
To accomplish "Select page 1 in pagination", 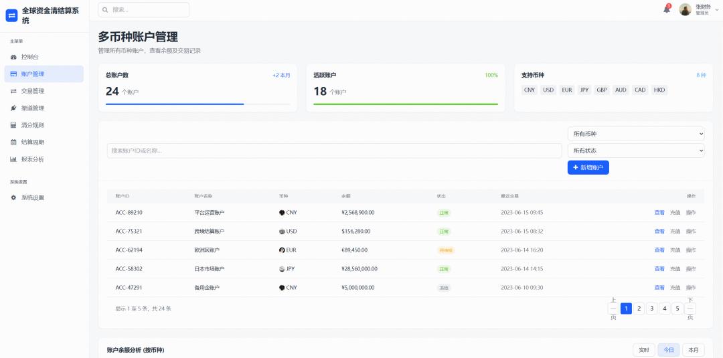I will (x=626, y=308).
